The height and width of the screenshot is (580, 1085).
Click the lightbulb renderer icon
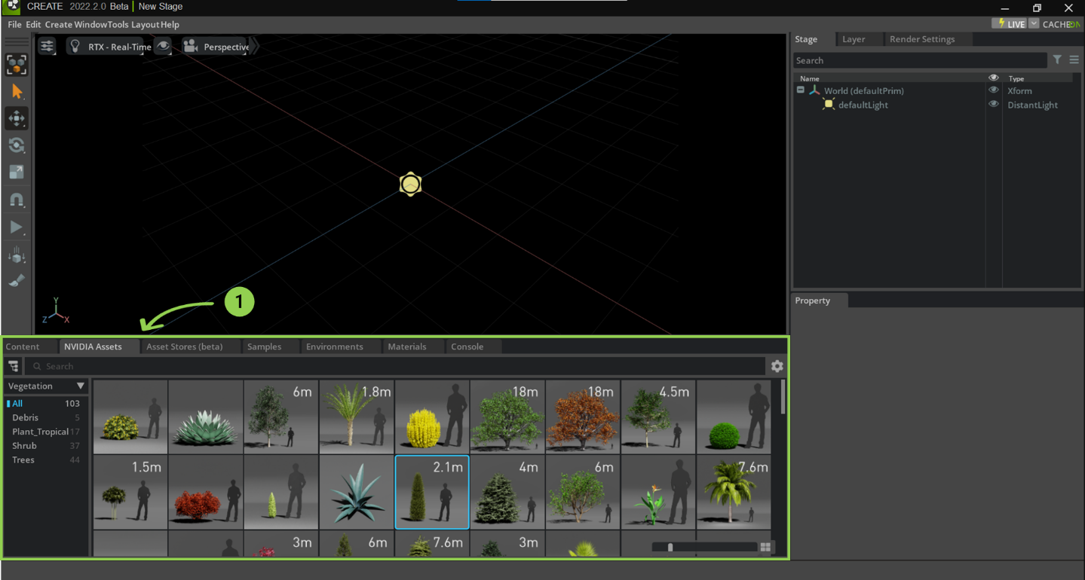click(x=75, y=46)
